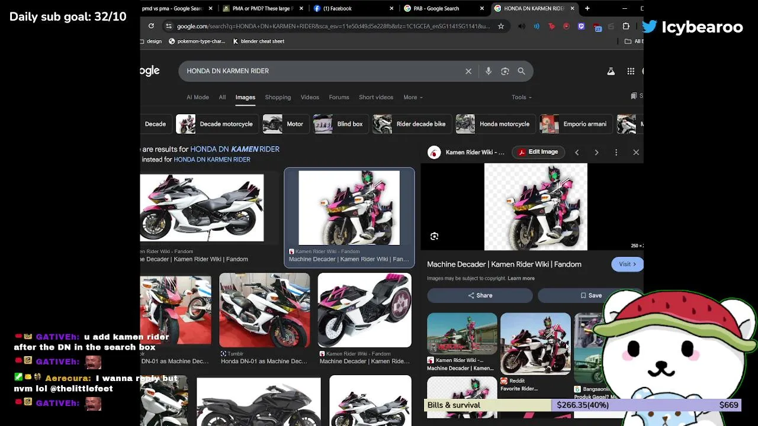Select the Images results tab
Image resolution: width=758 pixels, height=426 pixels.
[245, 97]
